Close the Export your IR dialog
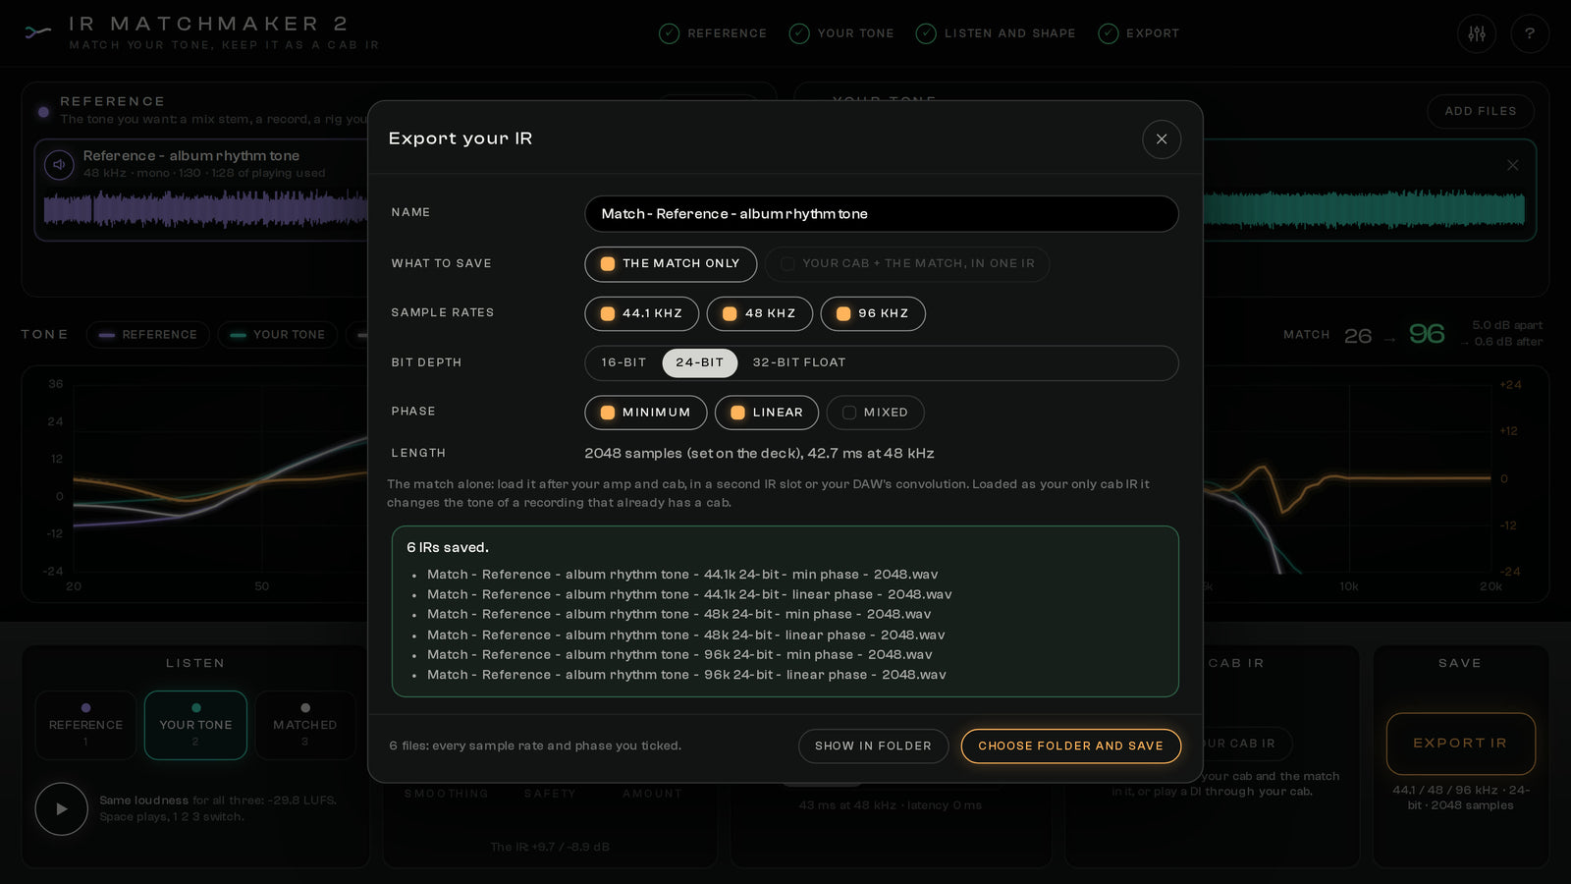 tap(1162, 139)
